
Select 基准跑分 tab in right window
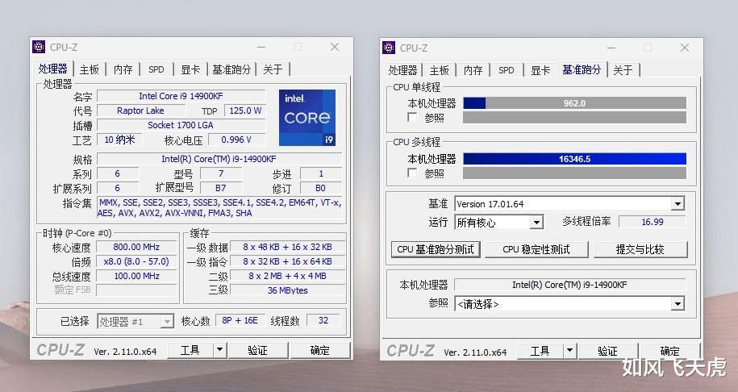pos(582,69)
